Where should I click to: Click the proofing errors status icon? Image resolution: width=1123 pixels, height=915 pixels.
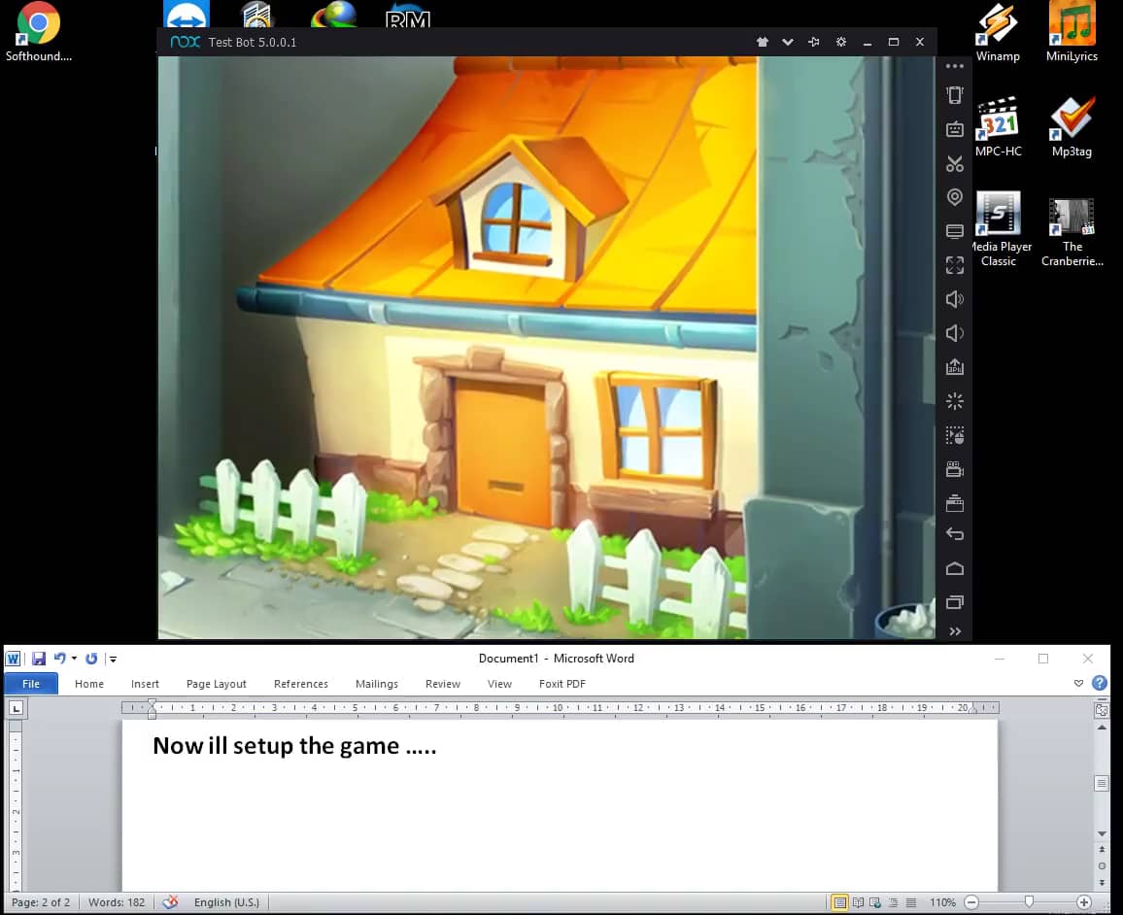click(x=170, y=902)
